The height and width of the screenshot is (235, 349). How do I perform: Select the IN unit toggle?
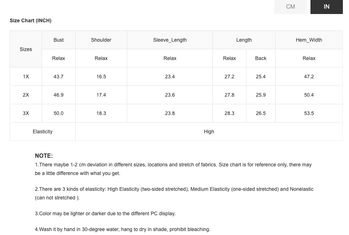pos(326,7)
